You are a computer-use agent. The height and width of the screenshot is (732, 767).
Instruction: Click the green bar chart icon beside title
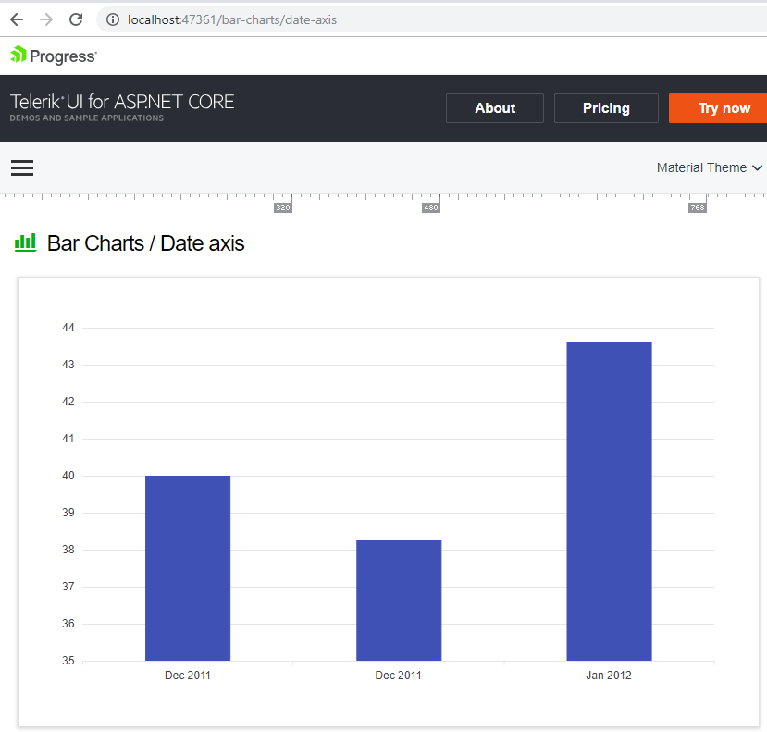tap(25, 242)
